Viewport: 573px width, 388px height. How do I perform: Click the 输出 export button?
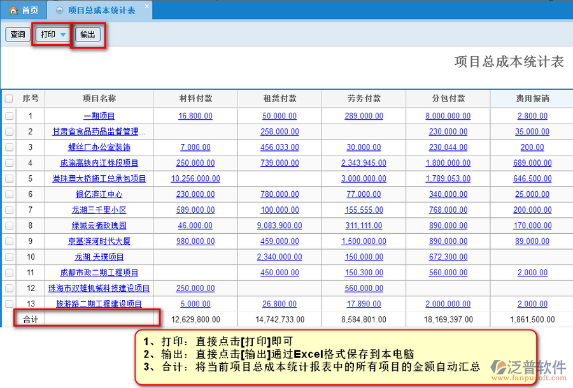[88, 35]
